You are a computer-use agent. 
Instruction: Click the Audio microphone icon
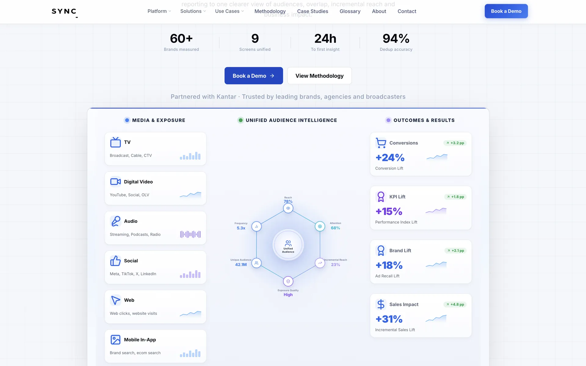pos(115,221)
